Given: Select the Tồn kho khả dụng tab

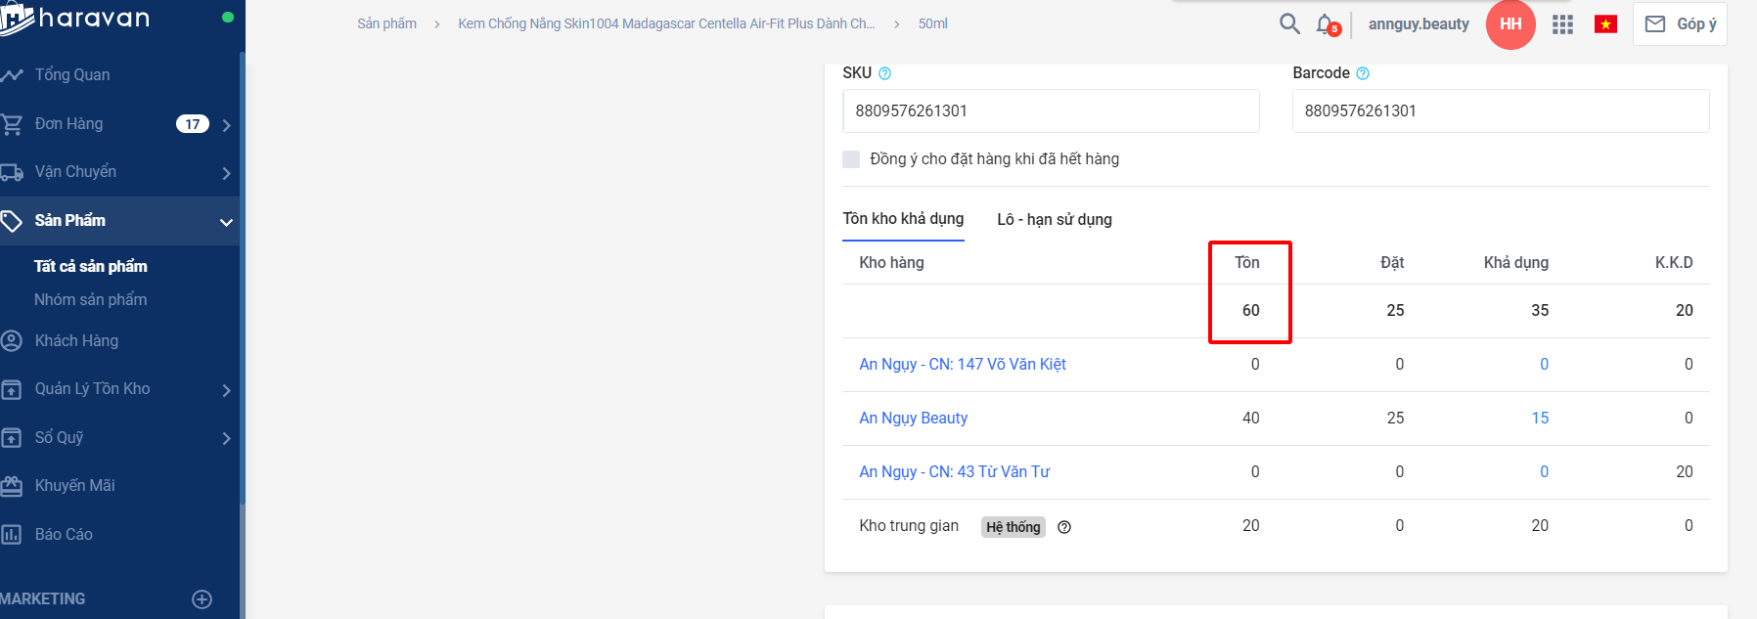Looking at the screenshot, I should pos(903,219).
